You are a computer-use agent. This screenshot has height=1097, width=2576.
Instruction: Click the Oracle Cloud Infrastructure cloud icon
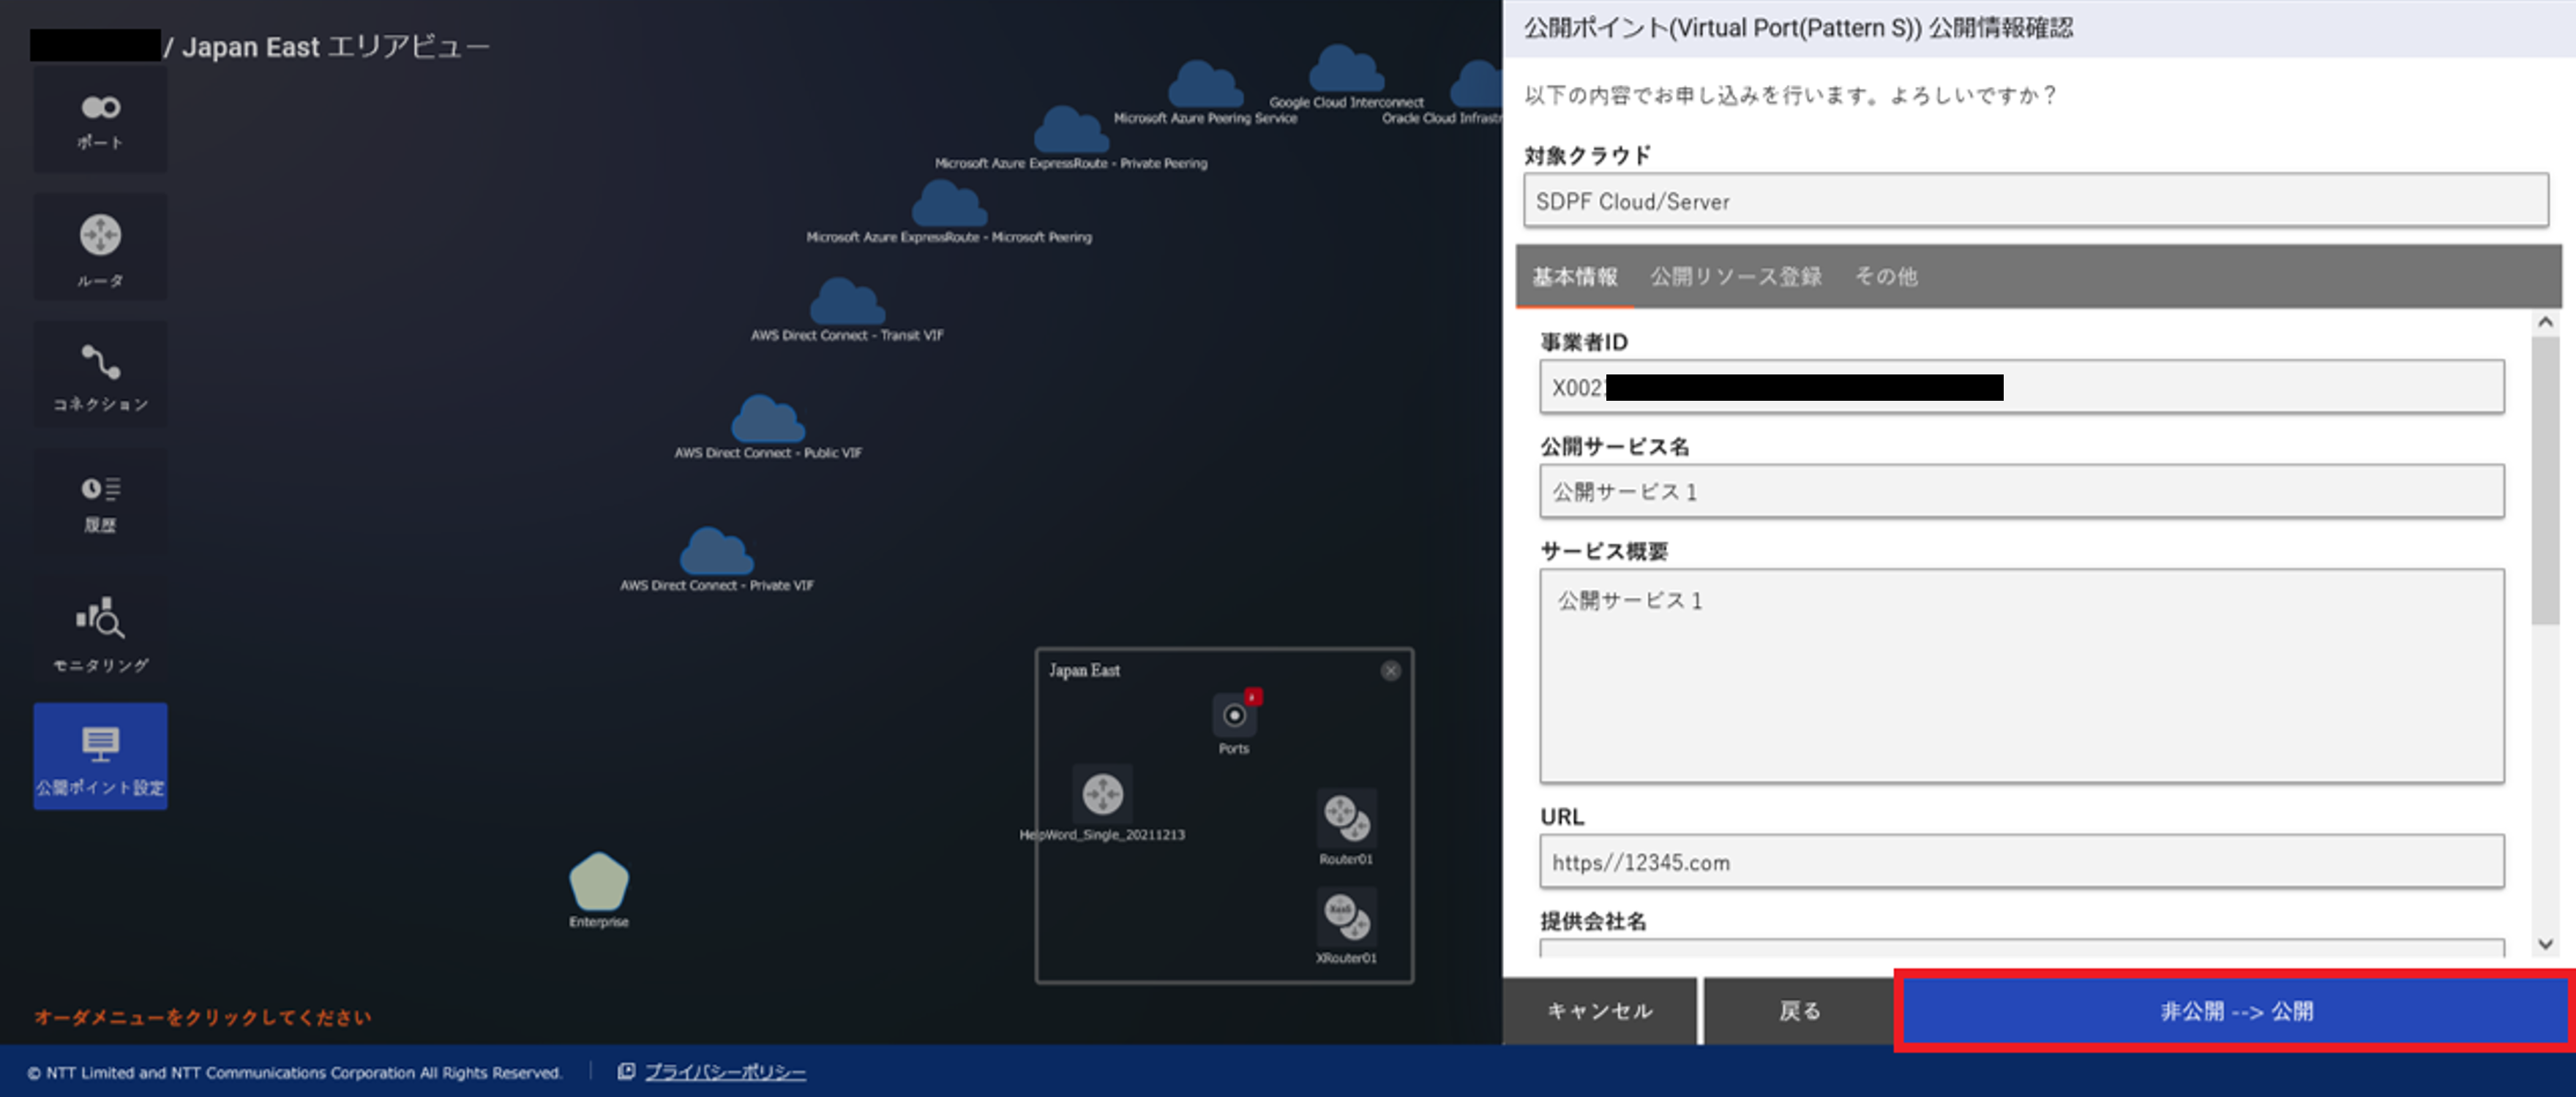[1477, 85]
